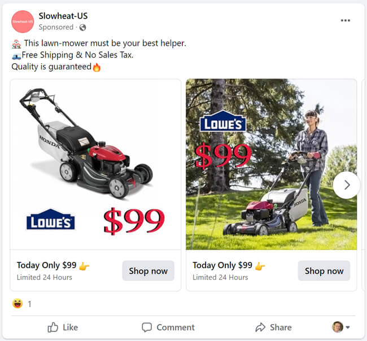Screen dimensions: 367x341
Task: Click the globe public audience icon
Action: (x=82, y=28)
